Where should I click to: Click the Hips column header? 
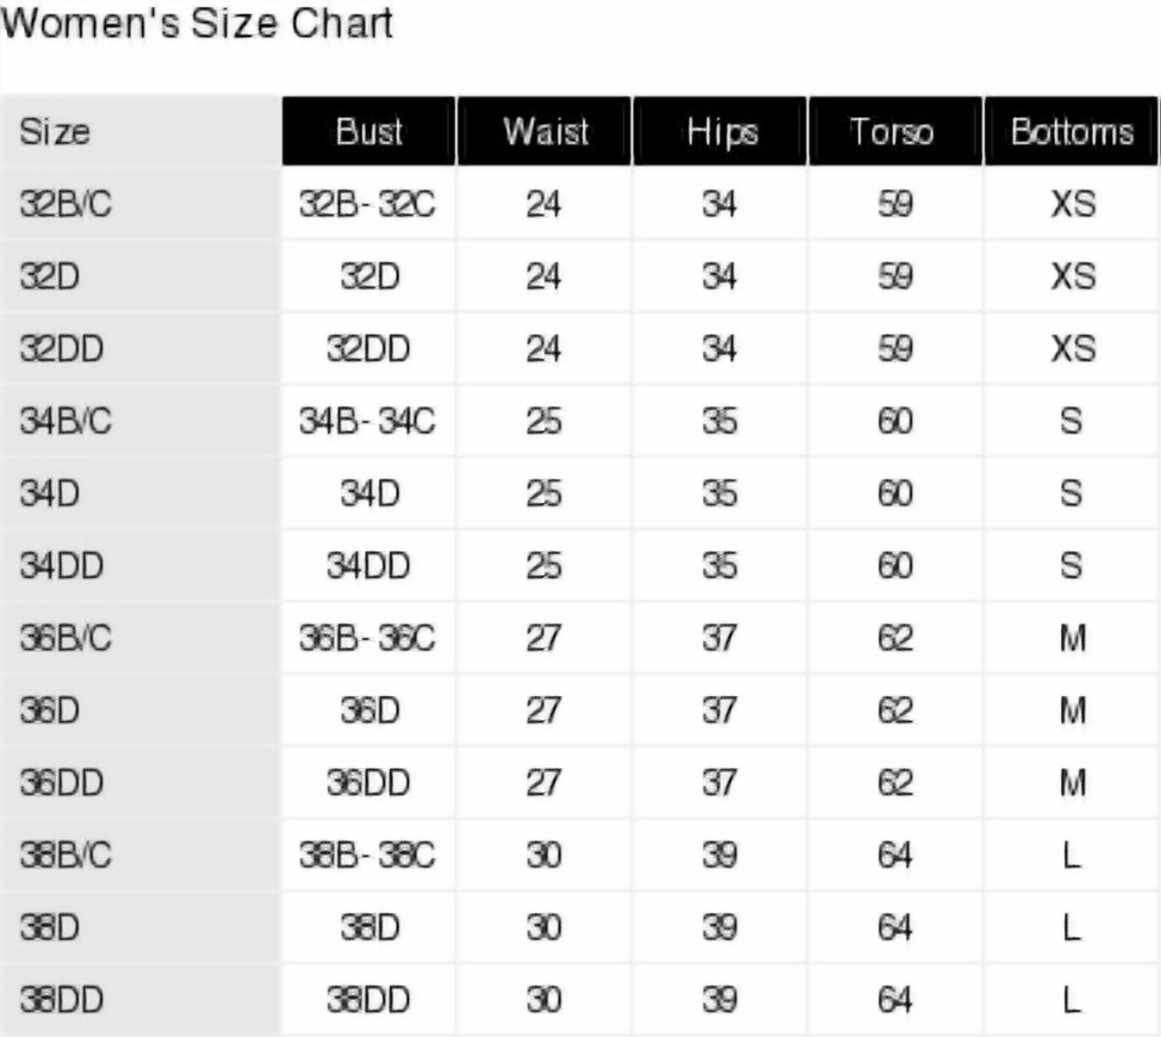[x=721, y=132]
